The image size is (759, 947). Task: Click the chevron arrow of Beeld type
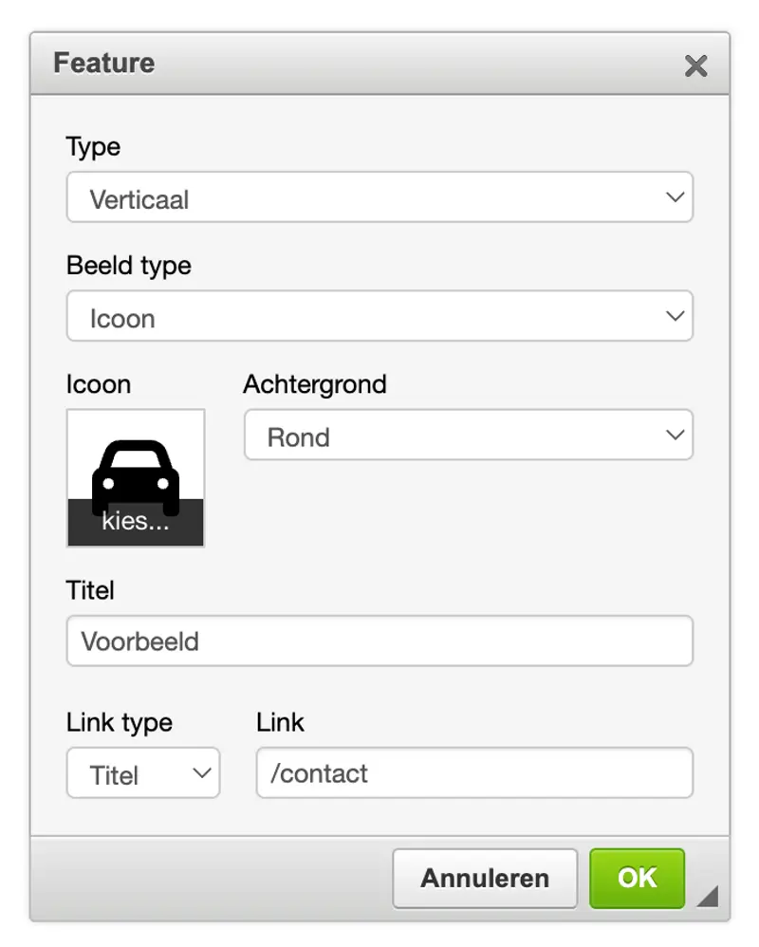pyautogui.click(x=675, y=316)
